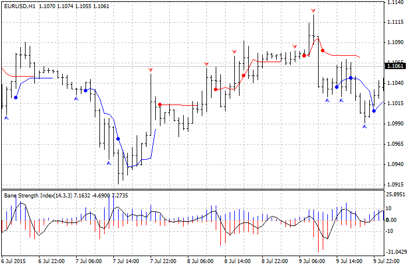
Task: Click the rightmost blue buy arrow
Action: tap(365, 125)
